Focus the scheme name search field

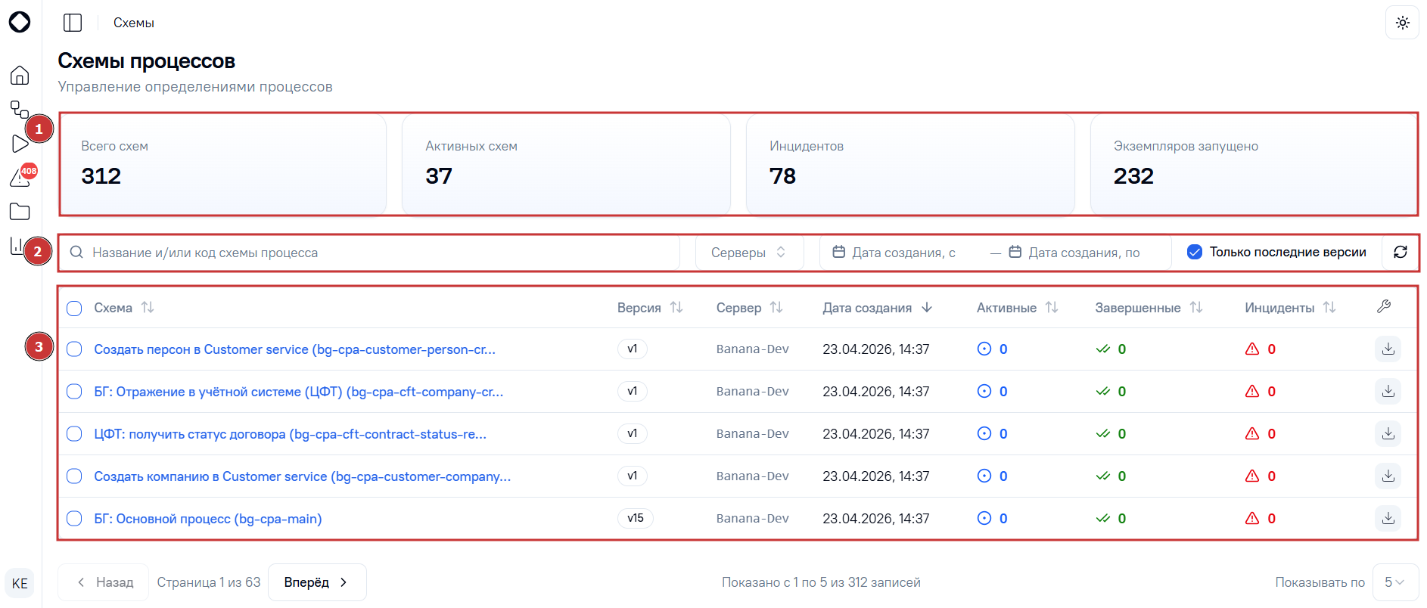point(369,252)
